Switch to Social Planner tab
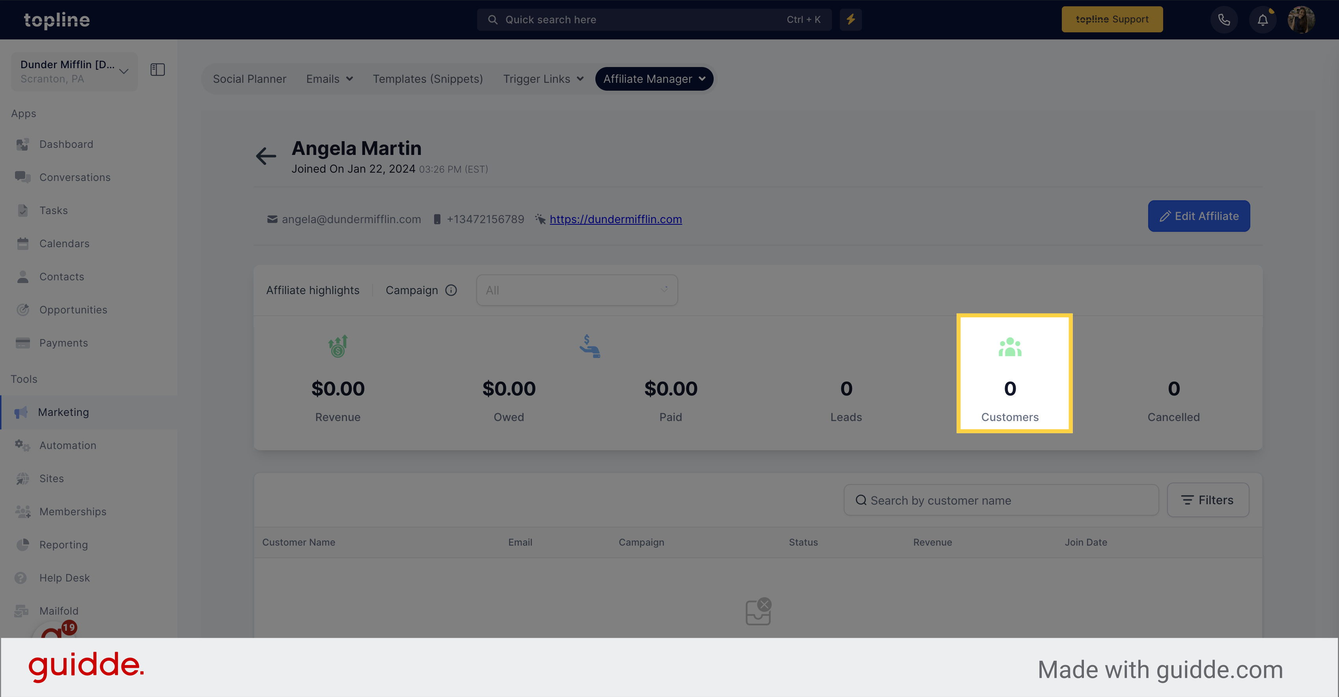The image size is (1339, 697). coord(250,79)
